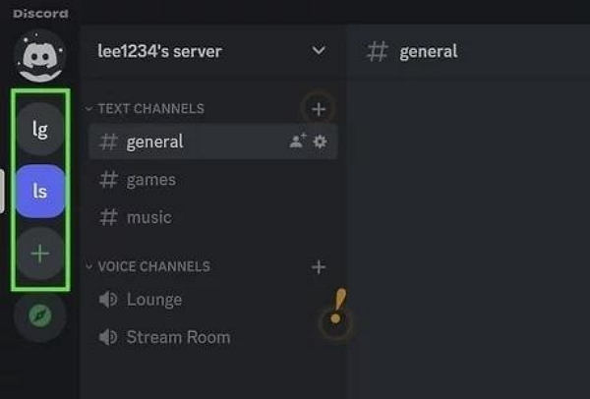Collapse the VOICE CHANNELS category

pyautogui.click(x=153, y=266)
